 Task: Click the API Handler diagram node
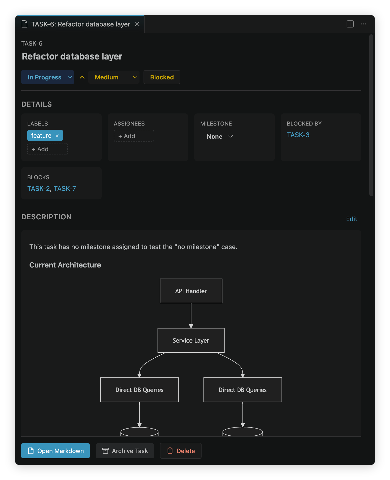point(191,291)
